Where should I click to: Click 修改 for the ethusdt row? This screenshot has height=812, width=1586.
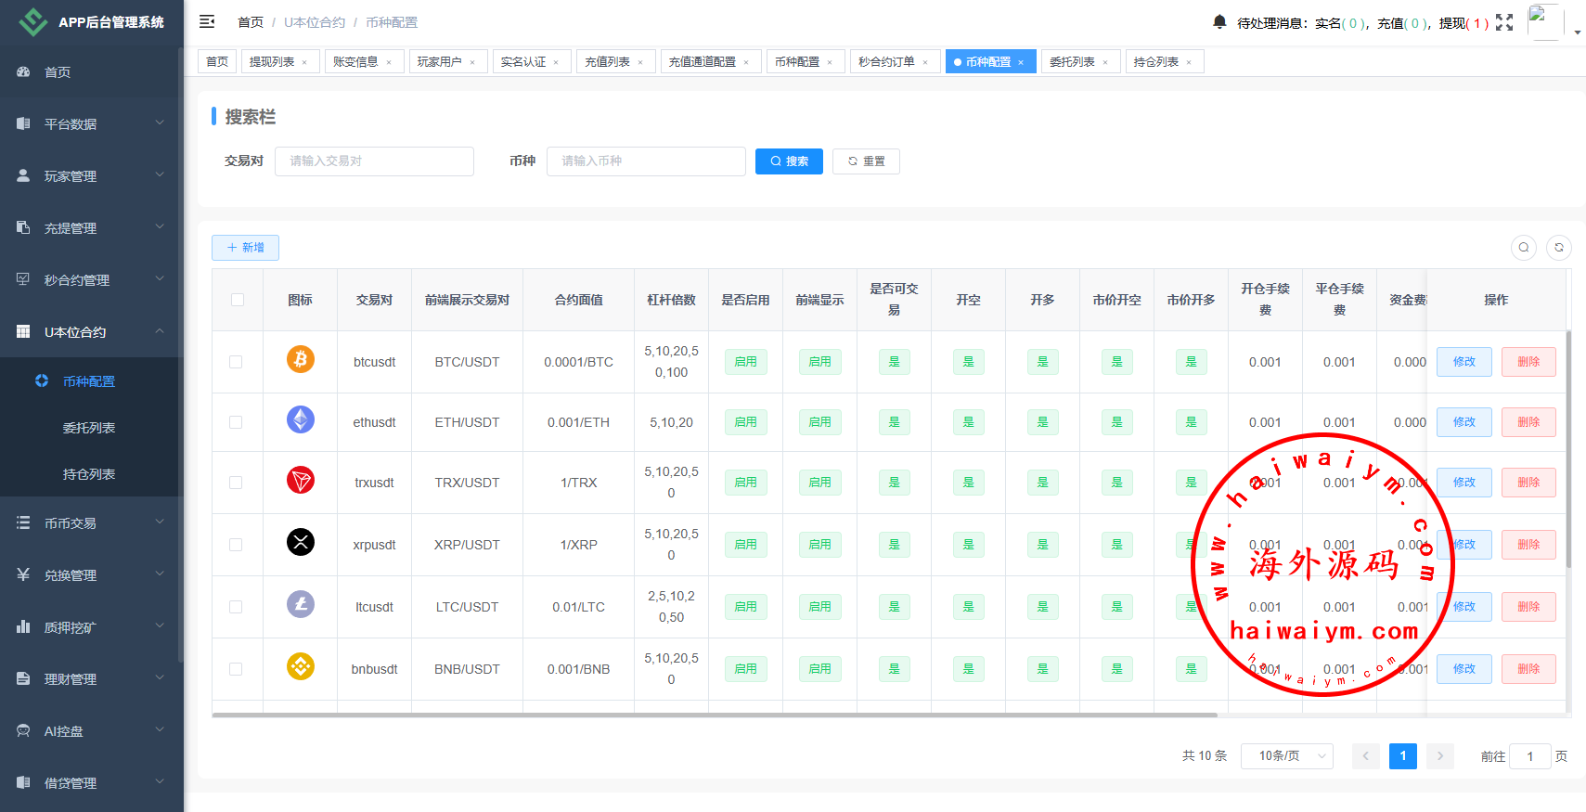coord(1464,422)
